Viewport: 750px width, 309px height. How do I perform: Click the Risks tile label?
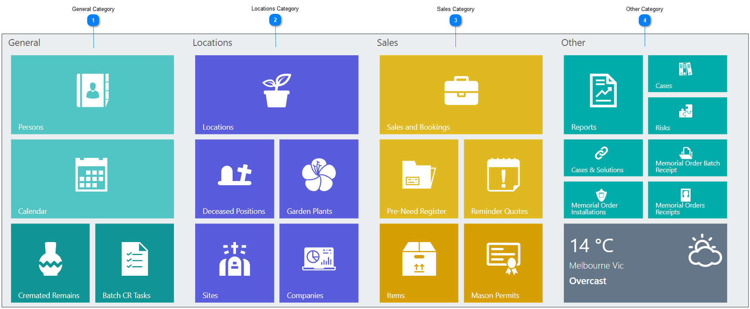(662, 128)
